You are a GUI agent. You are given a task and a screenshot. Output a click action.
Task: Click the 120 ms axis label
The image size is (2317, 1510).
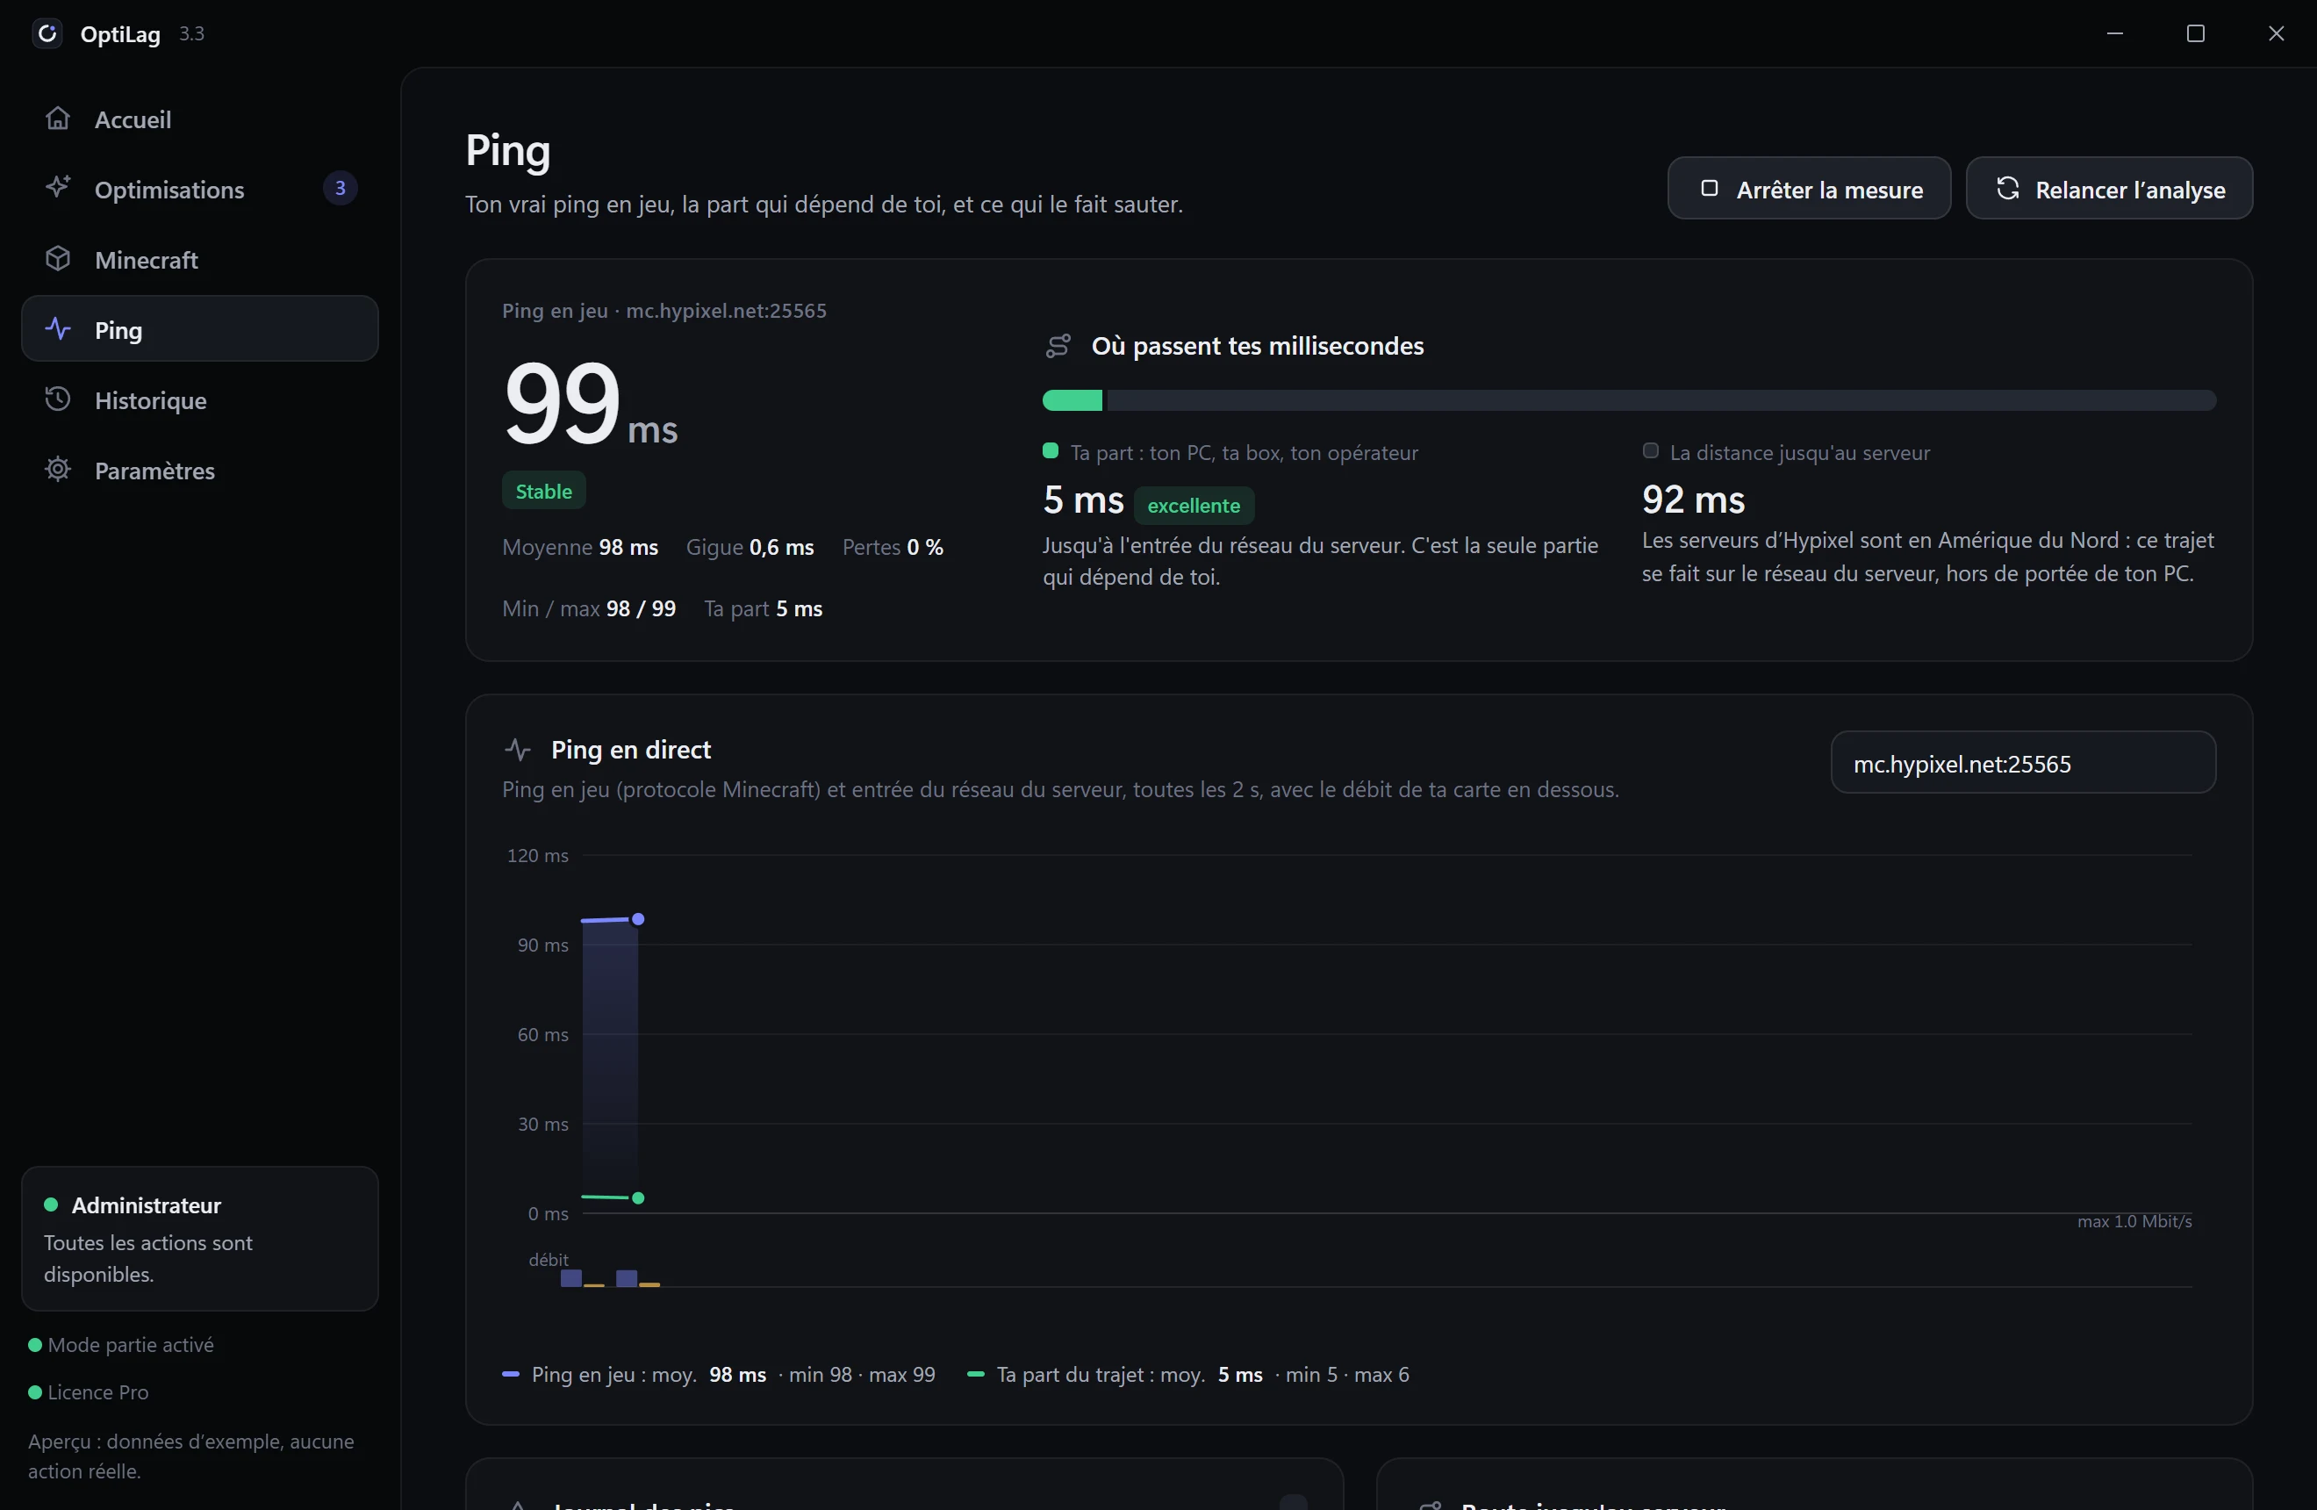click(537, 856)
